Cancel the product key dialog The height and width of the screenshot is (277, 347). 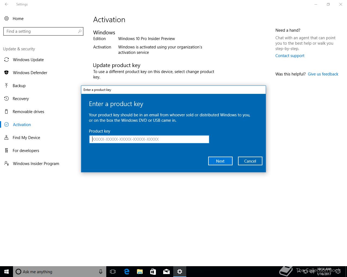(x=250, y=161)
